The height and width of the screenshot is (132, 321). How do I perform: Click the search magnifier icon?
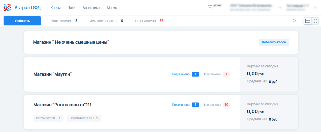pos(294,21)
